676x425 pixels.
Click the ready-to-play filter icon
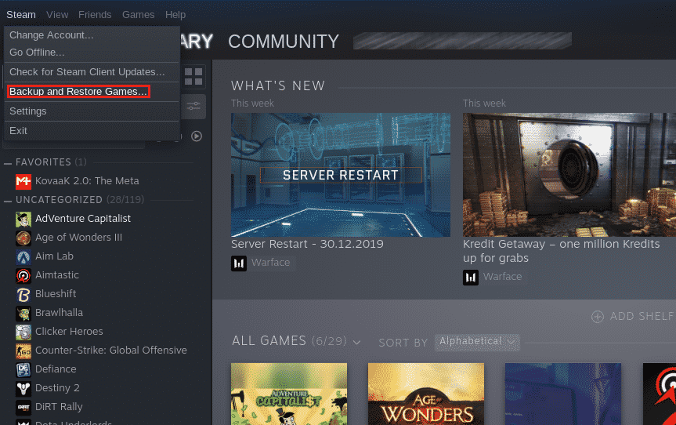point(197,136)
